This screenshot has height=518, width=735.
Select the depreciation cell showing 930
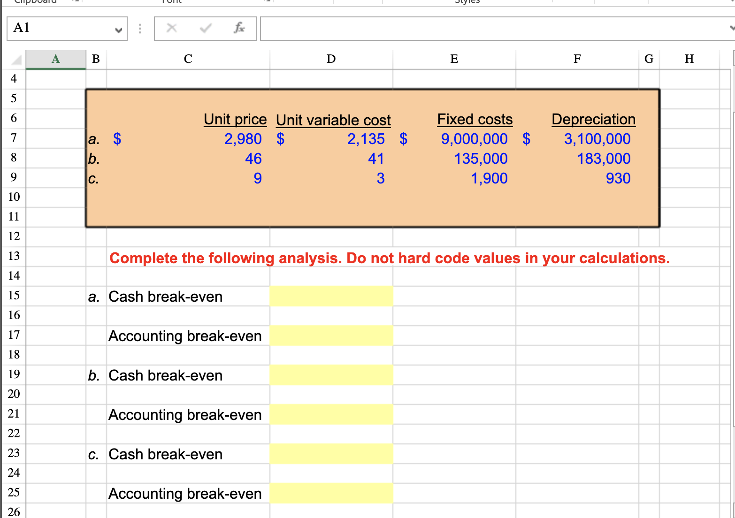[x=577, y=178]
